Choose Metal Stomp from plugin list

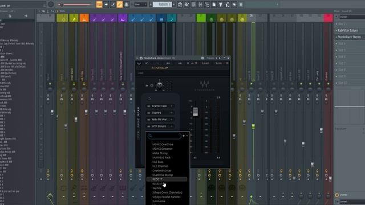[160, 153]
